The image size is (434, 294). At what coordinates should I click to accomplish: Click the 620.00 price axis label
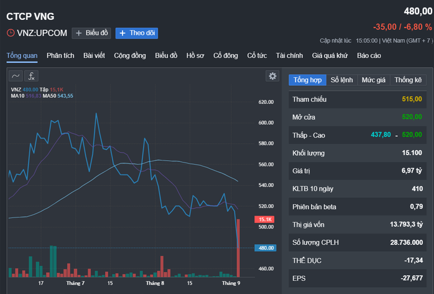click(x=266, y=102)
